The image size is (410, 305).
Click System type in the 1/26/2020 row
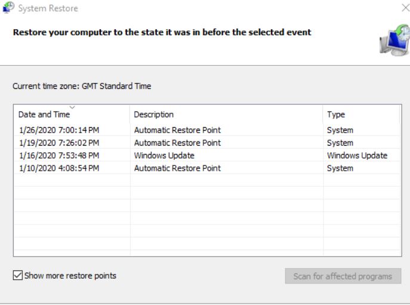[x=340, y=130]
